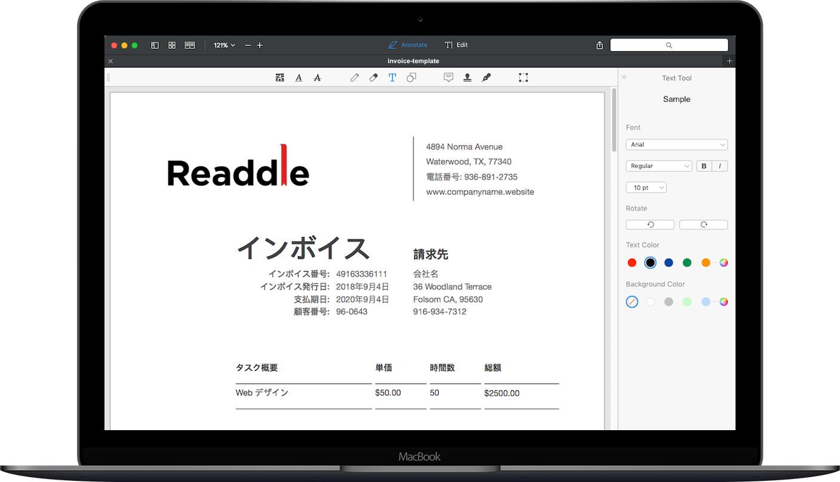840x482 pixels.
Task: Click invoice number 49163336111
Action: [362, 274]
